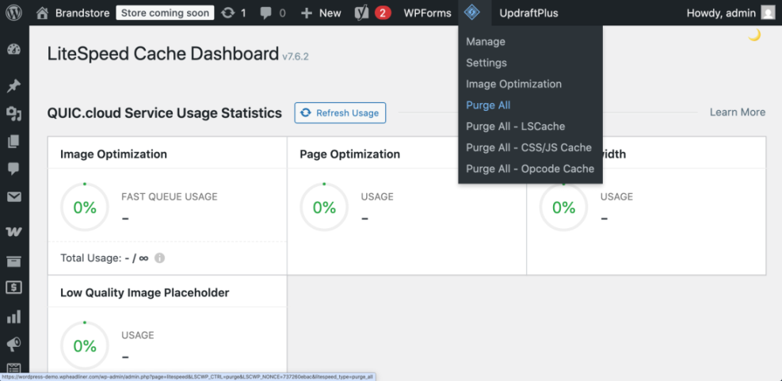
Task: Click the Yoast SEO icon in admin bar
Action: click(x=361, y=13)
